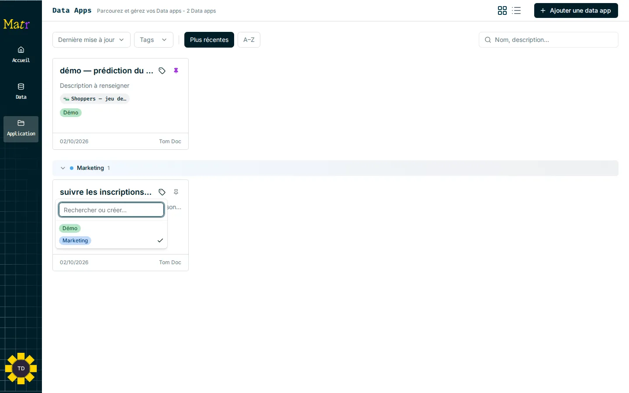Unpin the démo prédiction card
This screenshot has height=393, width=629.
[176, 71]
